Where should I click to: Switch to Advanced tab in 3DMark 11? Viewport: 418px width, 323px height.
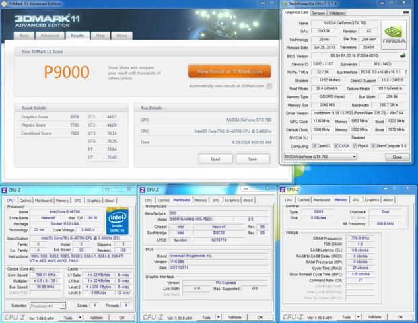pyautogui.click(x=50, y=36)
